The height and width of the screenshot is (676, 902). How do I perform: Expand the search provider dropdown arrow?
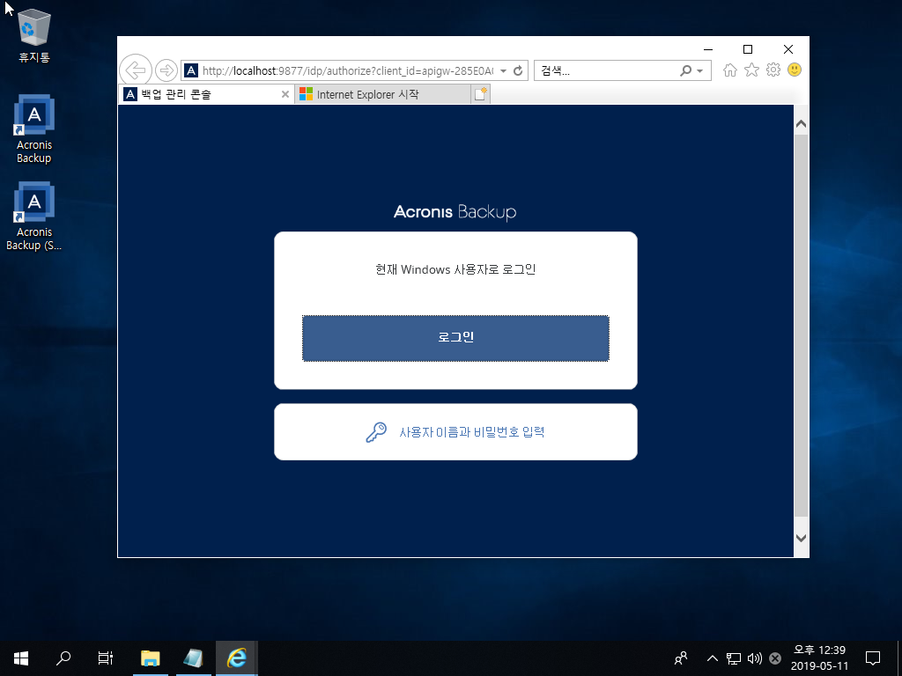pyautogui.click(x=700, y=71)
